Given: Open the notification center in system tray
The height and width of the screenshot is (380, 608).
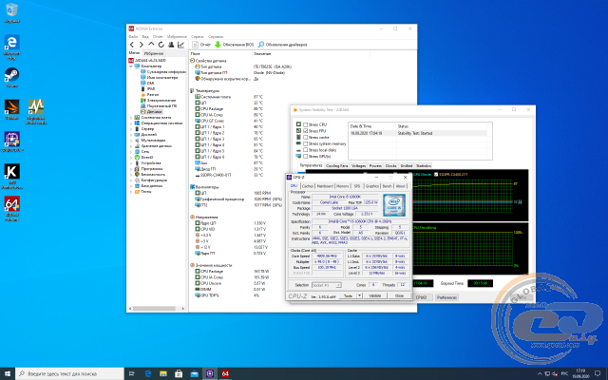Looking at the screenshot, I should 598,373.
